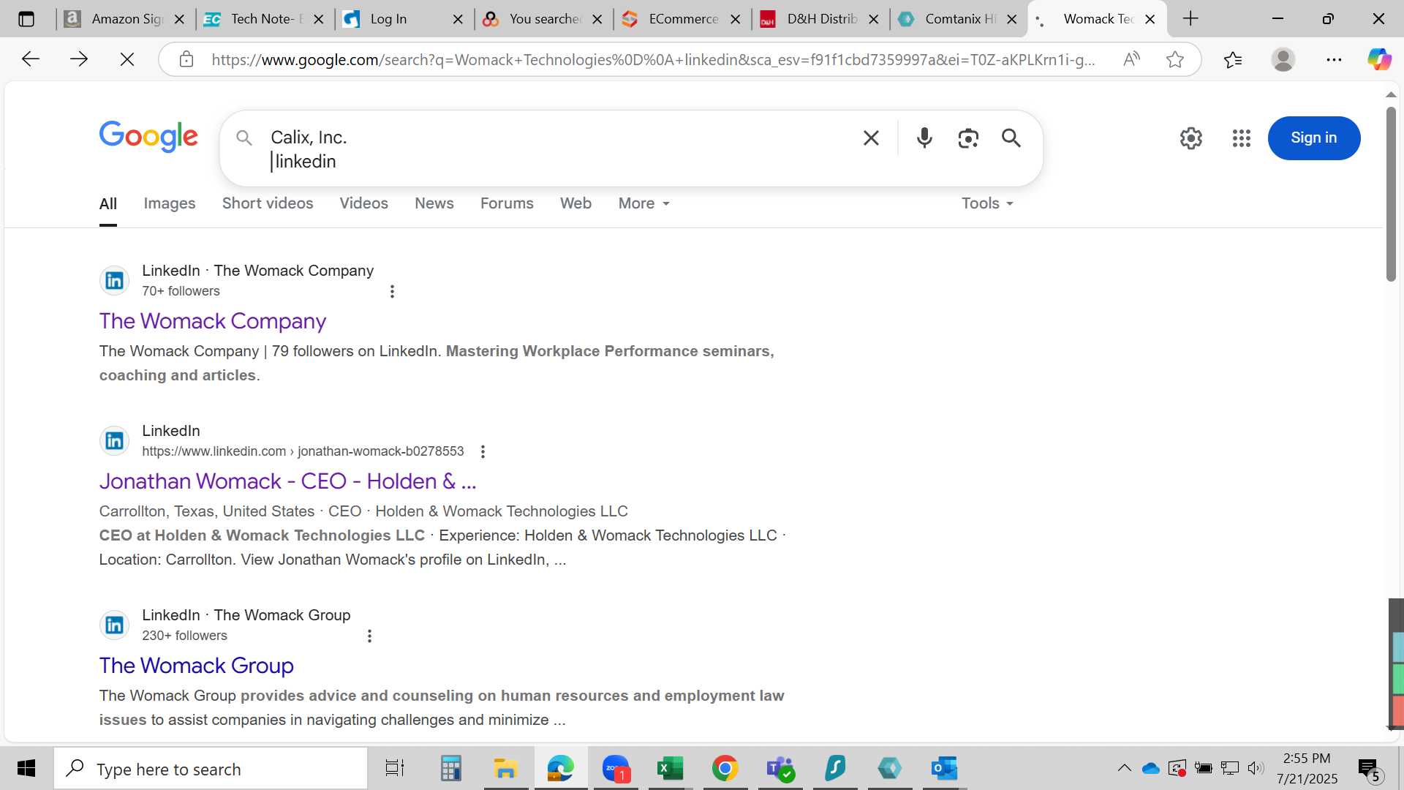1404x790 pixels.
Task: Open the Windows Start menu
Action: (26, 769)
